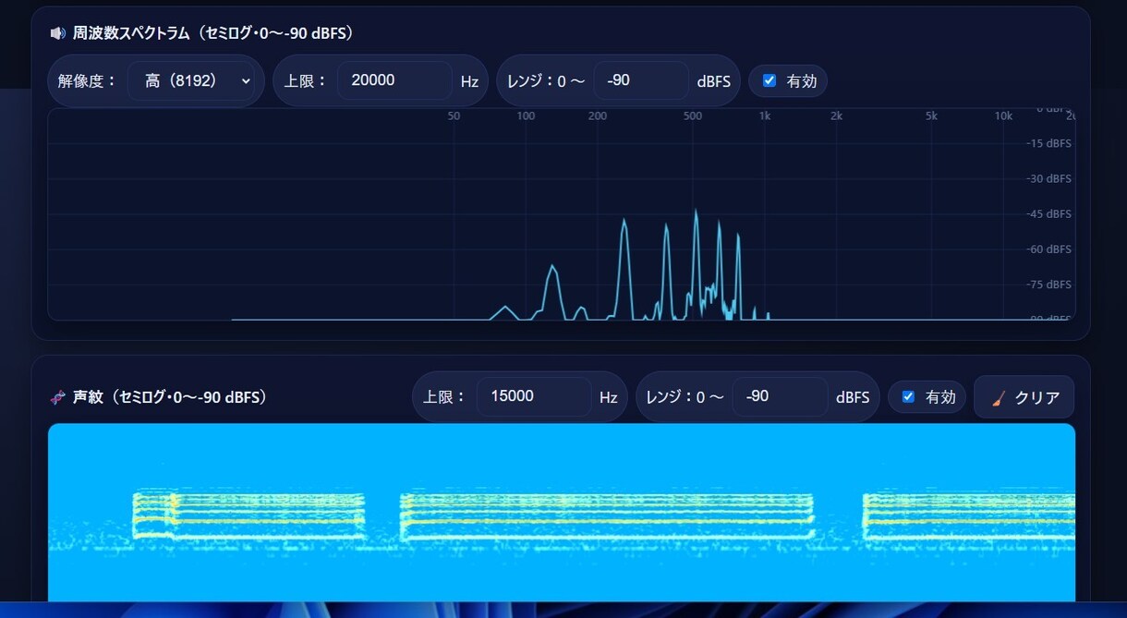
Task: Toggle the 声紋 有効 checkbox
Action: [x=908, y=396]
